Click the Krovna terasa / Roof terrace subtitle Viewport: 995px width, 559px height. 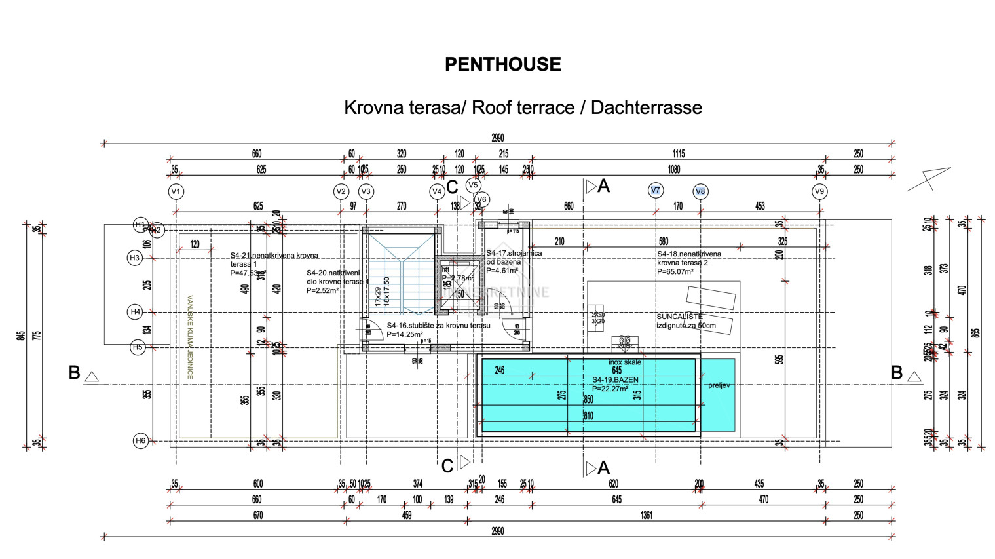click(523, 107)
